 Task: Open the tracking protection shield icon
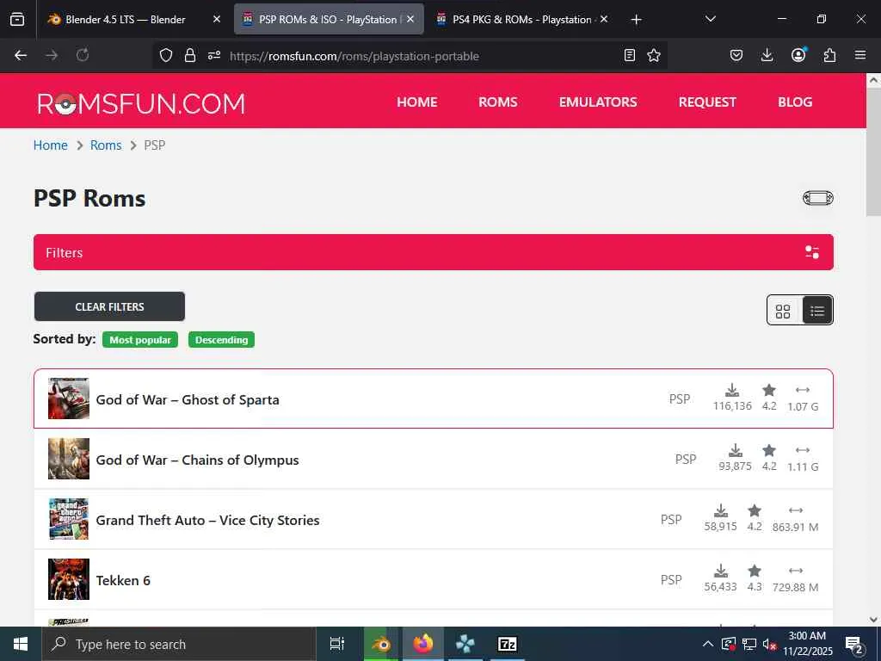coord(166,55)
